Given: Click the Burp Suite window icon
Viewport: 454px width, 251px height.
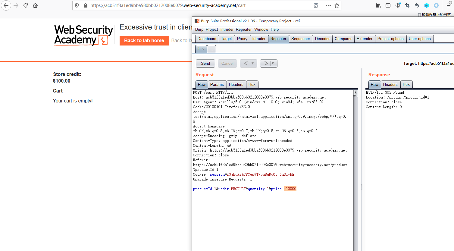Looking at the screenshot, I should 197,21.
